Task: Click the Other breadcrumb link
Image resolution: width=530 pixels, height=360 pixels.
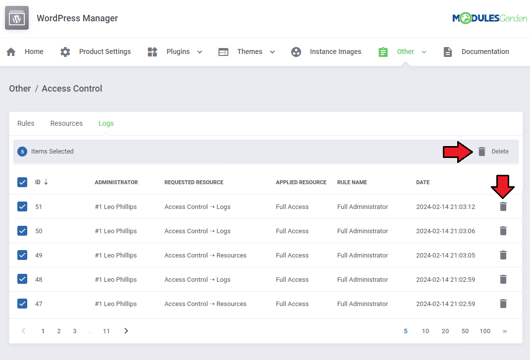Action: click(x=20, y=89)
